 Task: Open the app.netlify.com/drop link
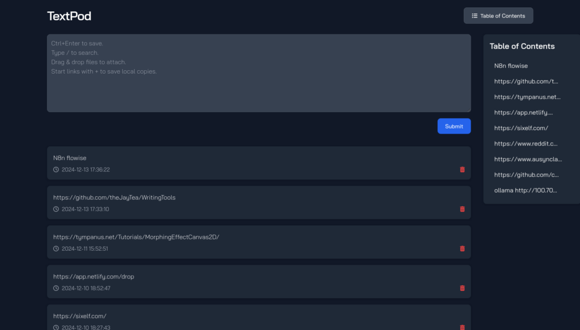click(x=93, y=277)
